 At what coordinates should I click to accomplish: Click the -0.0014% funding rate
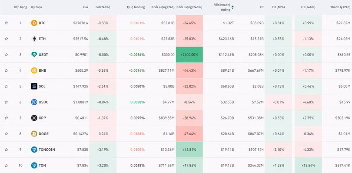pos(137,70)
